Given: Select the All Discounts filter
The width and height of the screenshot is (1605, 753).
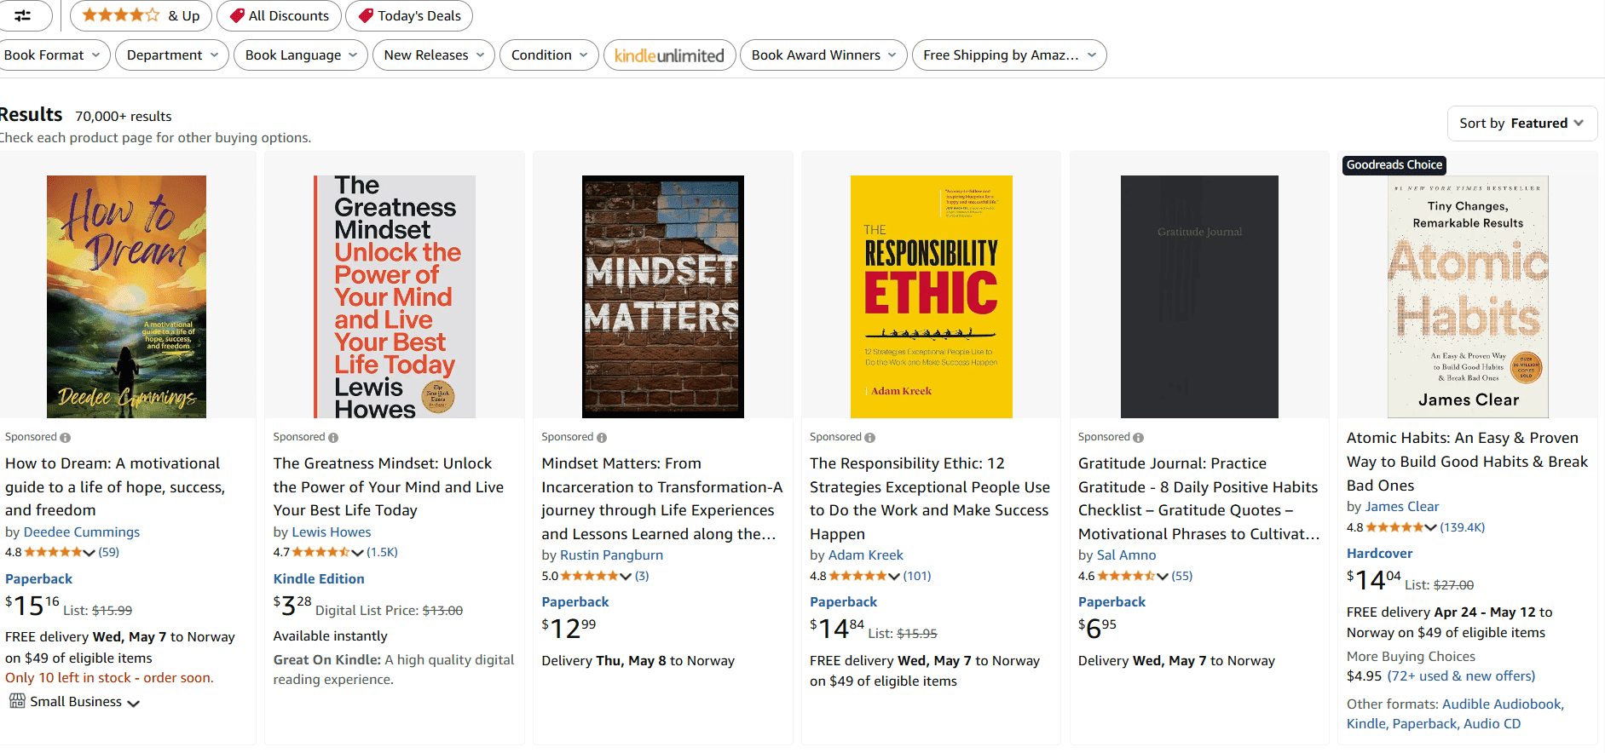Looking at the screenshot, I should tap(279, 15).
